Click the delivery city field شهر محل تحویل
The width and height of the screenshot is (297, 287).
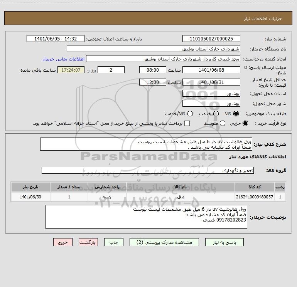211,103
